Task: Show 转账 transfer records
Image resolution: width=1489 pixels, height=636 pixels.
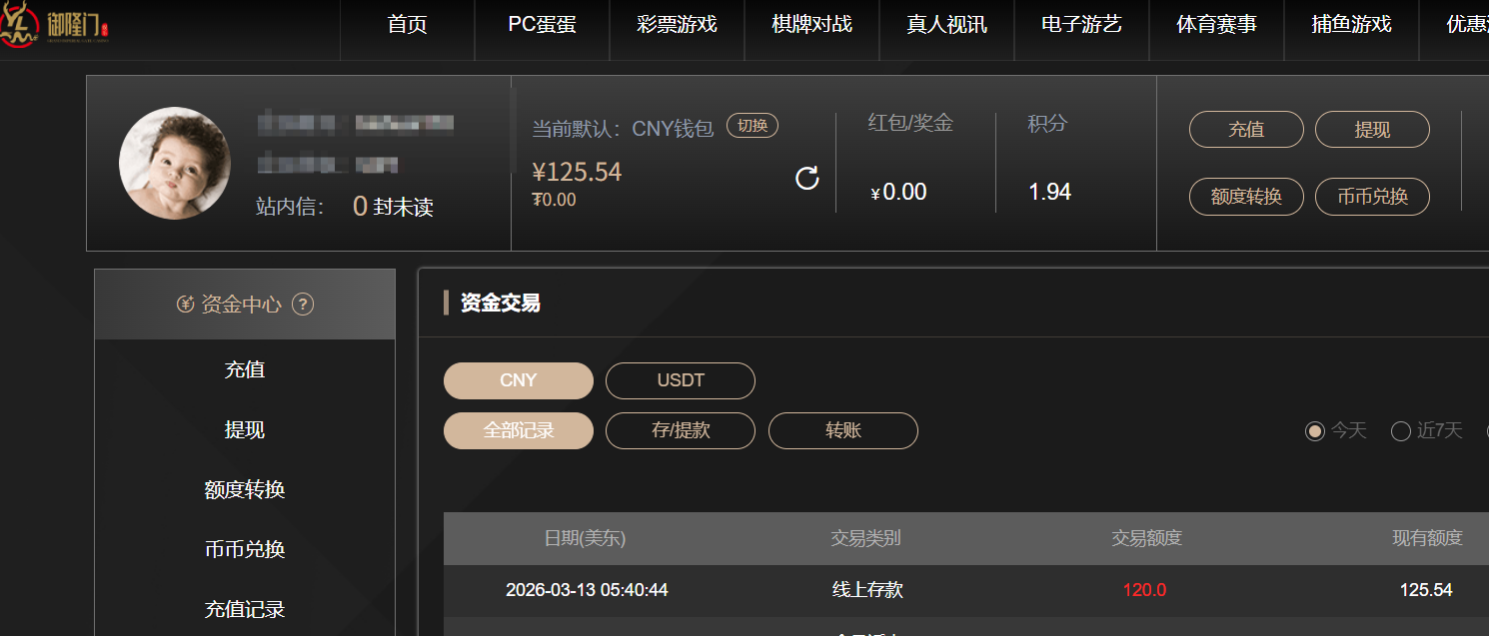Action: pyautogui.click(x=842, y=430)
